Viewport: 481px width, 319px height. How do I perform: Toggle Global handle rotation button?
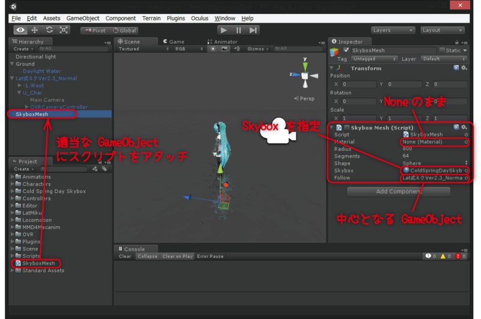pos(124,30)
